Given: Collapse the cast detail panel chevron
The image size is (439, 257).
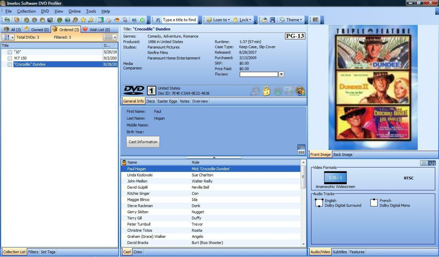Looking at the screenshot, I should click(x=214, y=157).
